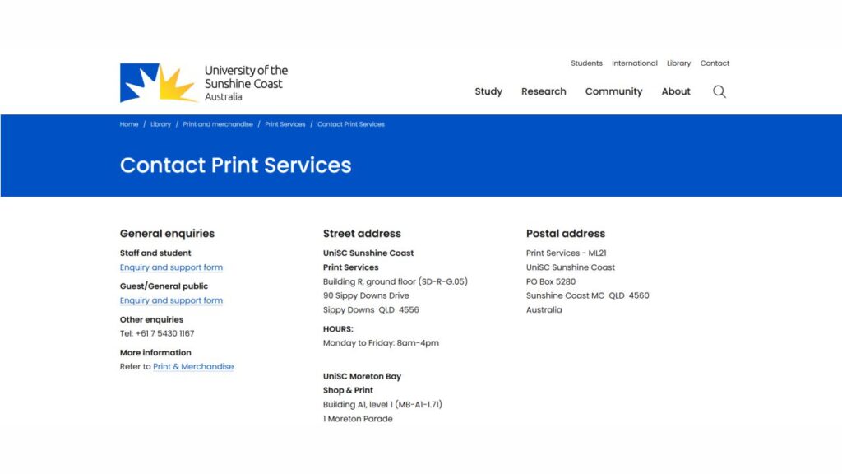This screenshot has width=842, height=474.
Task: Select text 'Monday to Friday: 8am-4pm'
Action: [x=381, y=343]
